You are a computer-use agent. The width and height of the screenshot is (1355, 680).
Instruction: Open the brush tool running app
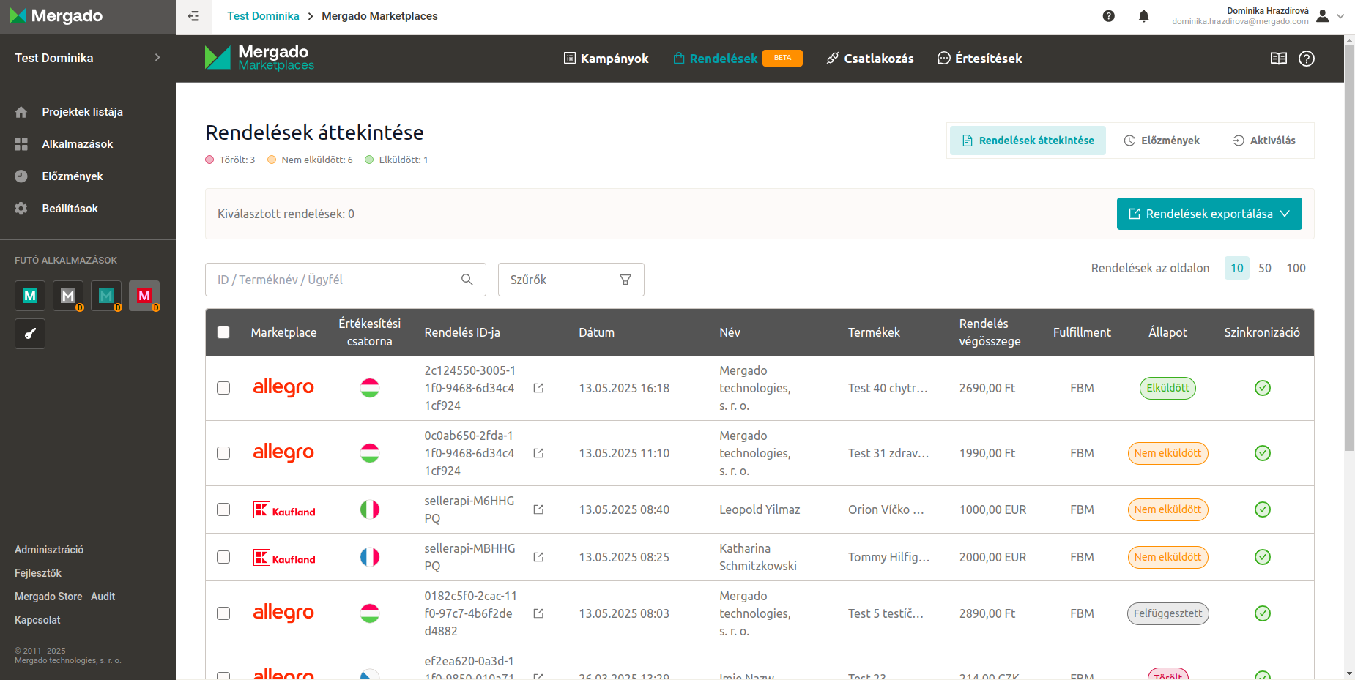click(x=30, y=334)
